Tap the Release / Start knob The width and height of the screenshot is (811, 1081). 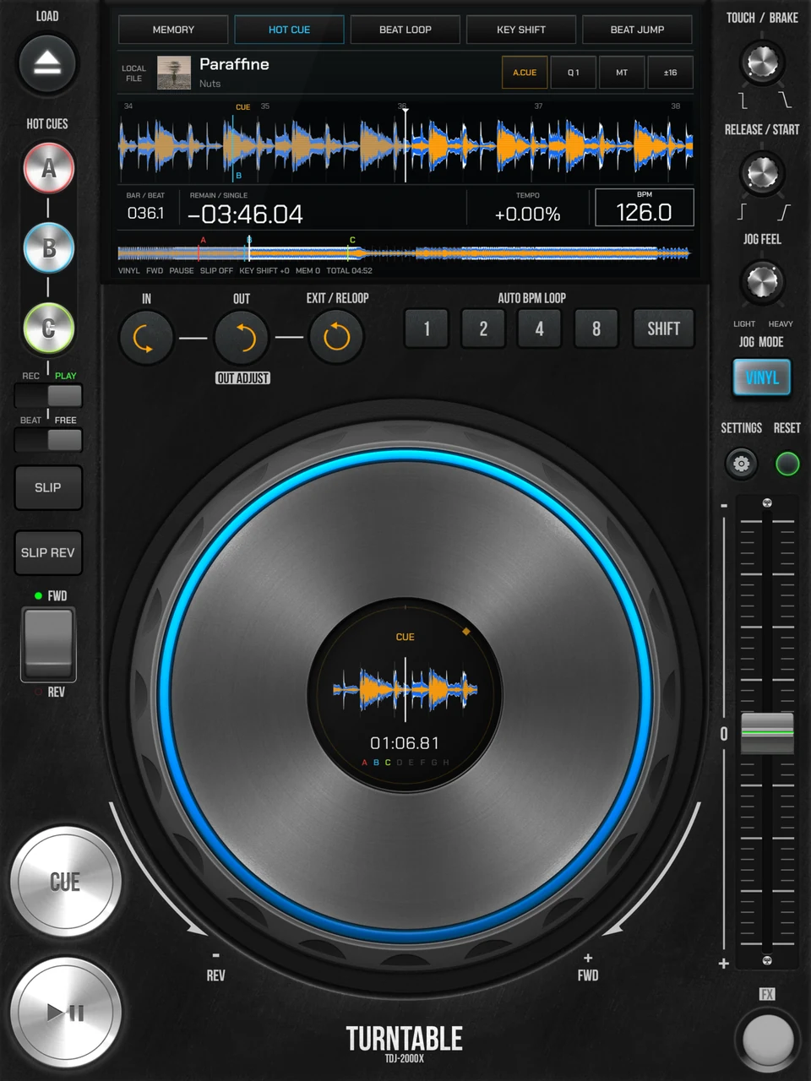tap(762, 173)
